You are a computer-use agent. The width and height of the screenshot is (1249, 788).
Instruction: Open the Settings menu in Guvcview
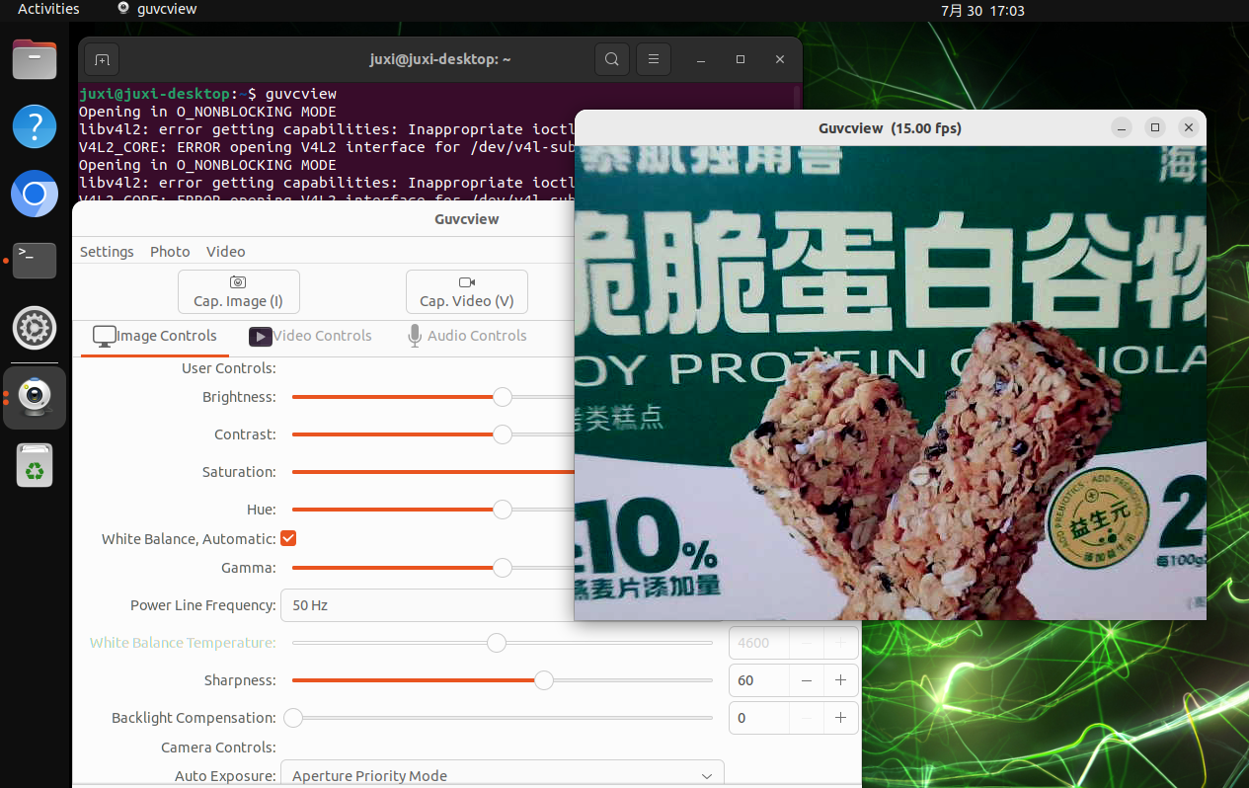click(107, 252)
